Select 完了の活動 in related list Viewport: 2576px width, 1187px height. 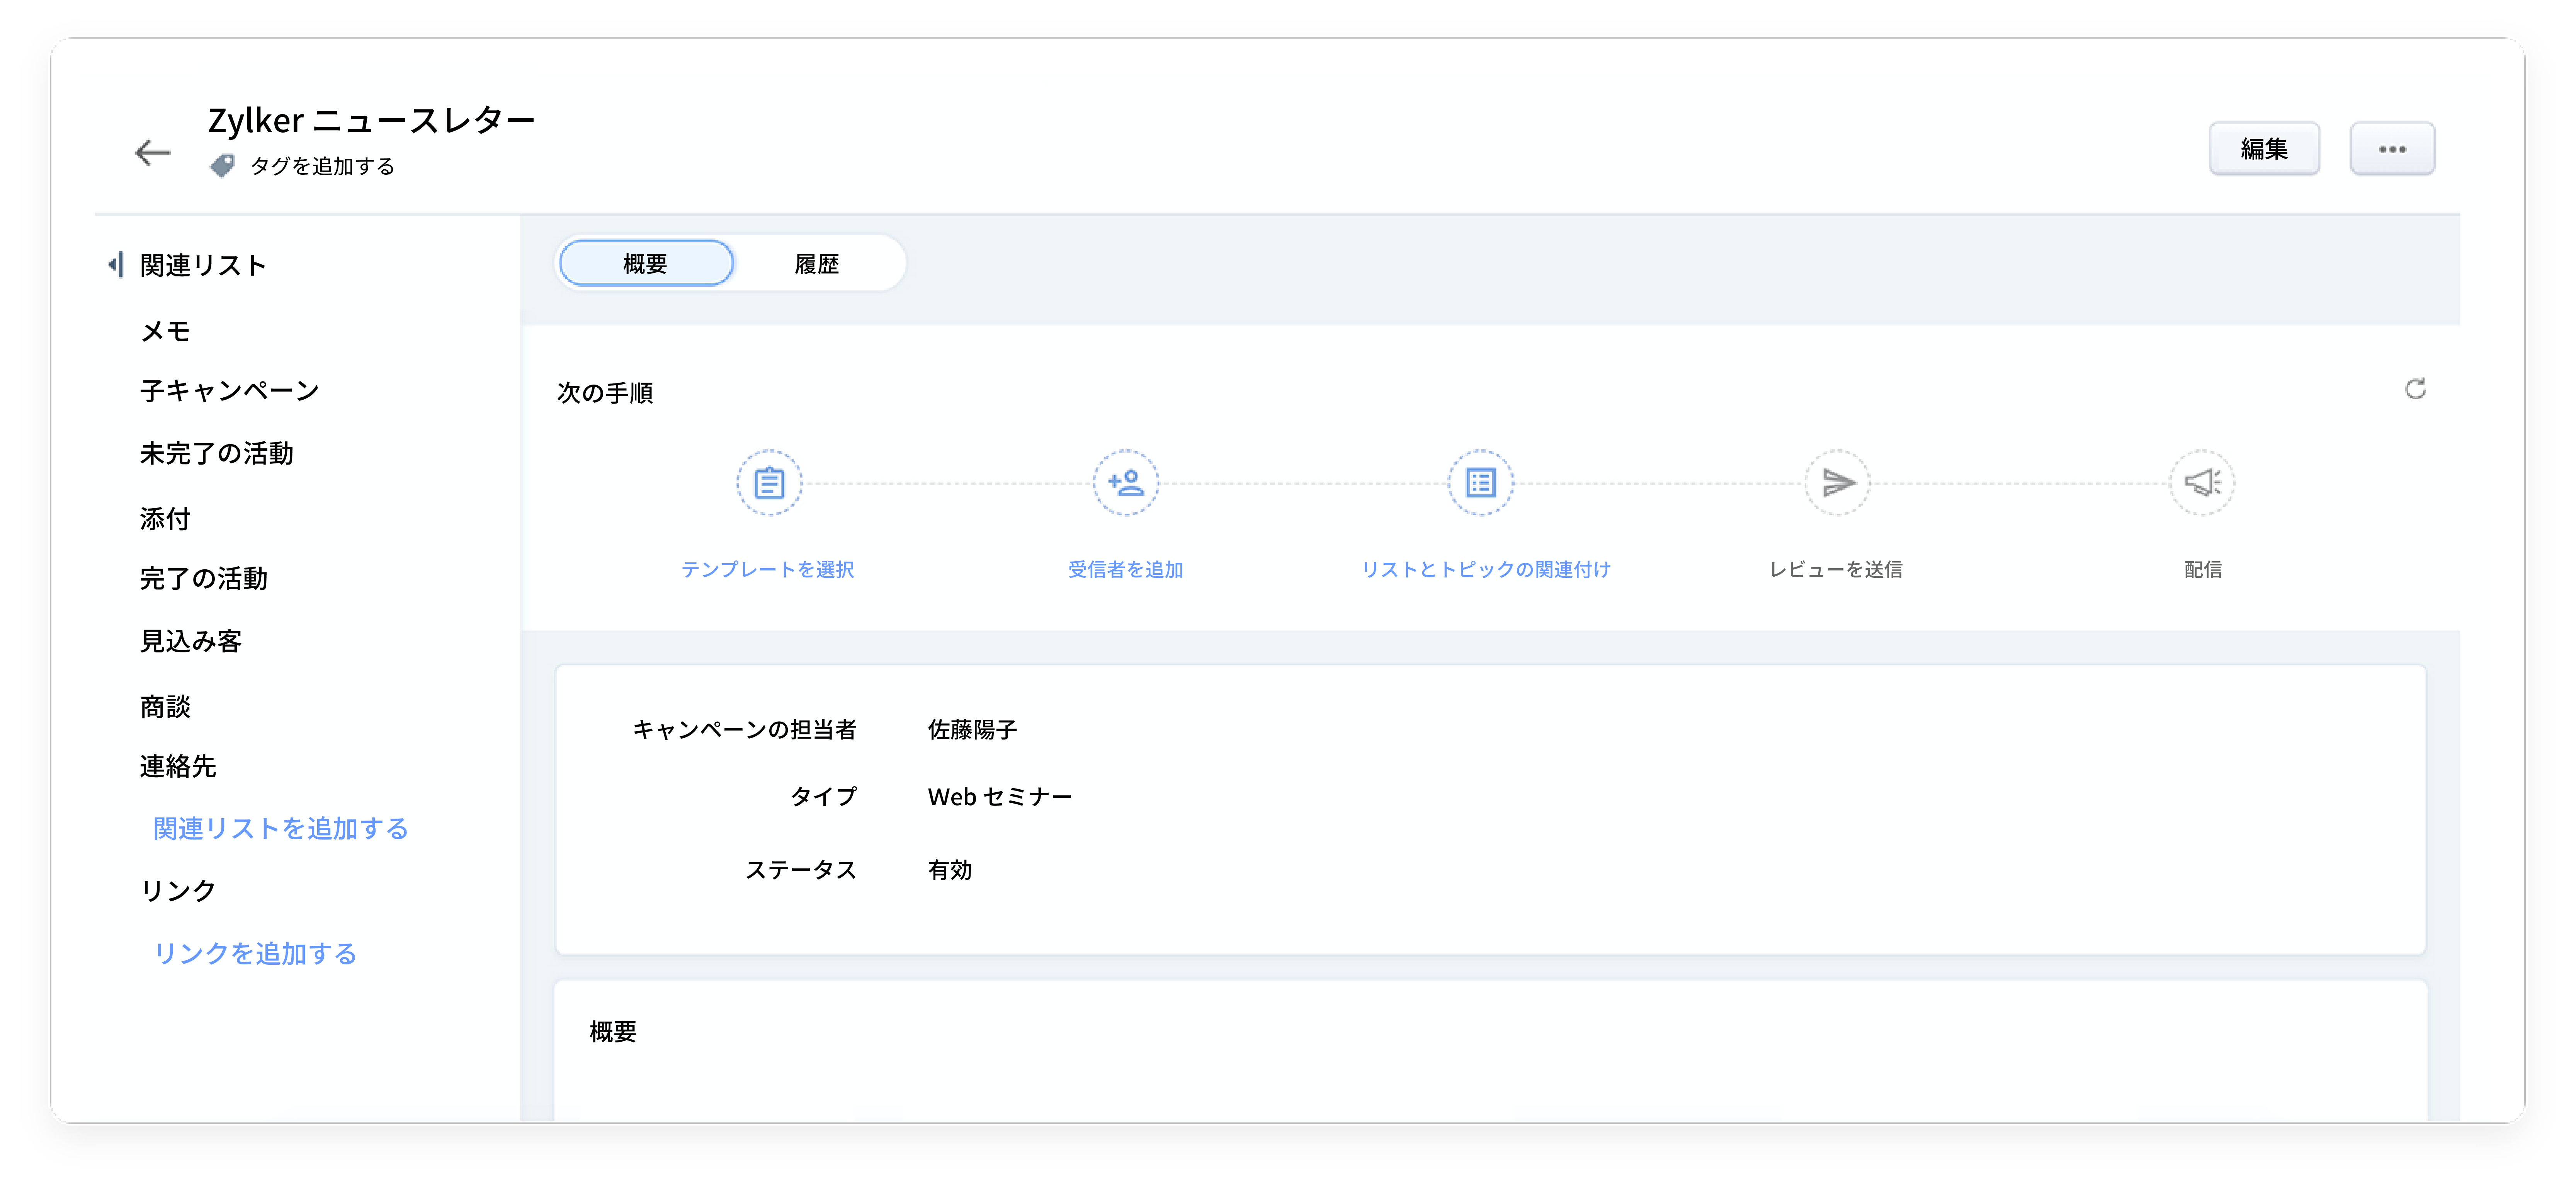point(204,579)
